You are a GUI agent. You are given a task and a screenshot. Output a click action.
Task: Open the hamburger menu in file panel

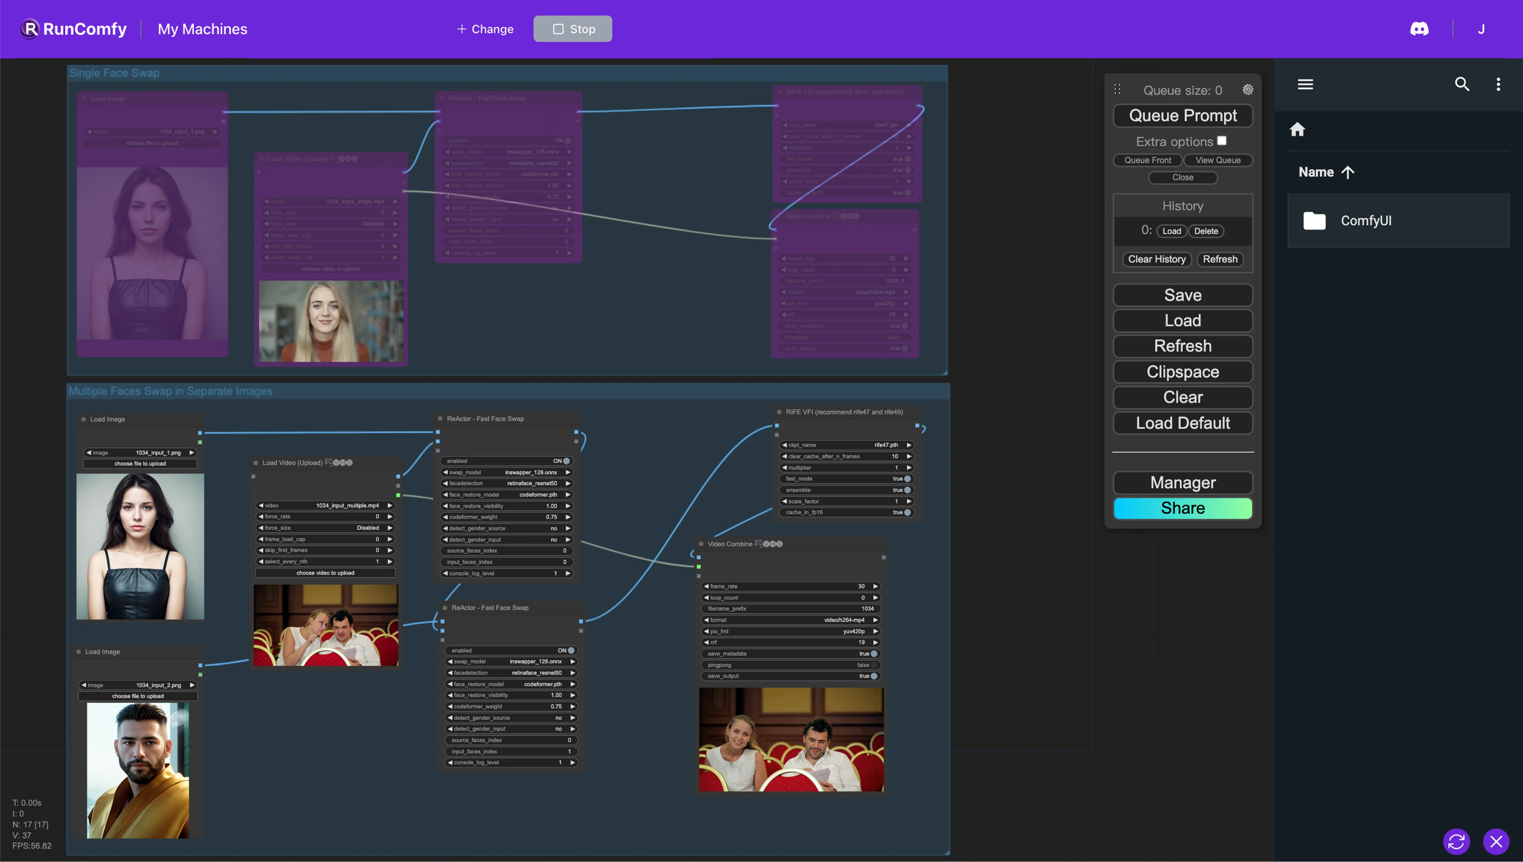(x=1305, y=85)
